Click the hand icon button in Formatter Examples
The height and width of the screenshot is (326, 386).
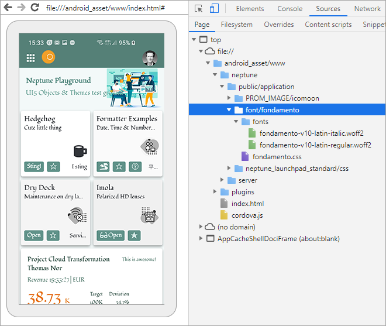pyautogui.click(x=103, y=167)
